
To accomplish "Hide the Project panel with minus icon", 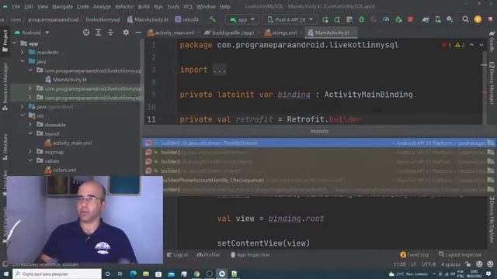I will (138, 33).
